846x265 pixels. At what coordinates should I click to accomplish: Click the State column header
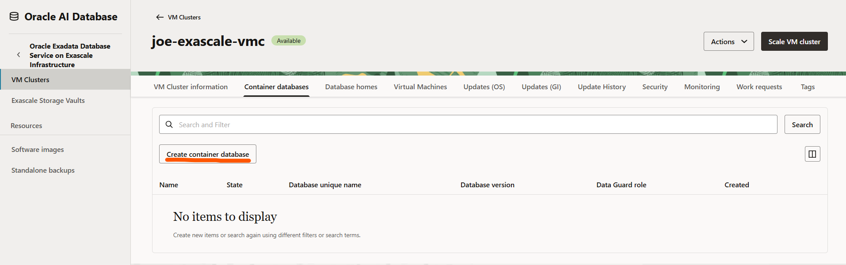pos(235,185)
